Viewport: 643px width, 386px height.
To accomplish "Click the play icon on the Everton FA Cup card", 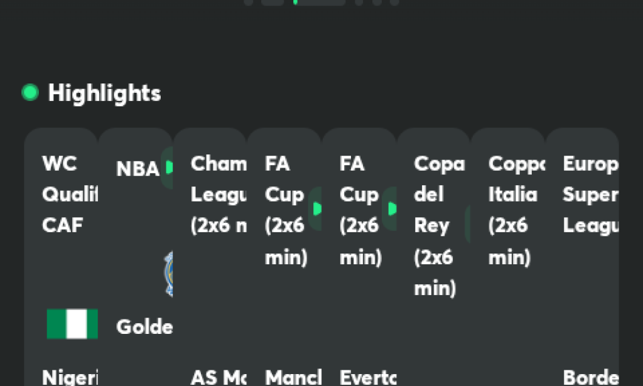I will click(x=390, y=208).
